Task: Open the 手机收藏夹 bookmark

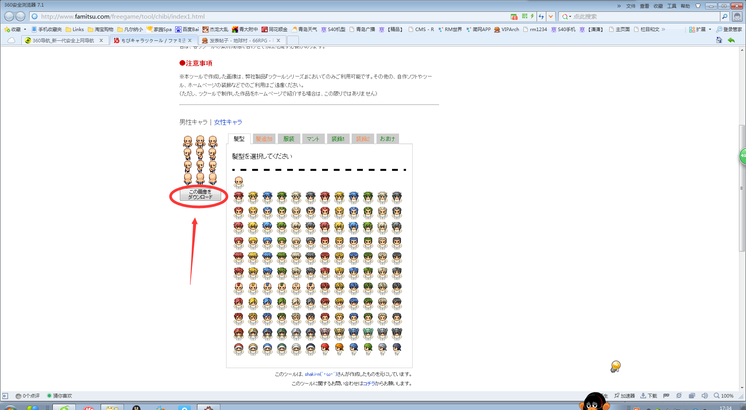Action: click(x=47, y=30)
